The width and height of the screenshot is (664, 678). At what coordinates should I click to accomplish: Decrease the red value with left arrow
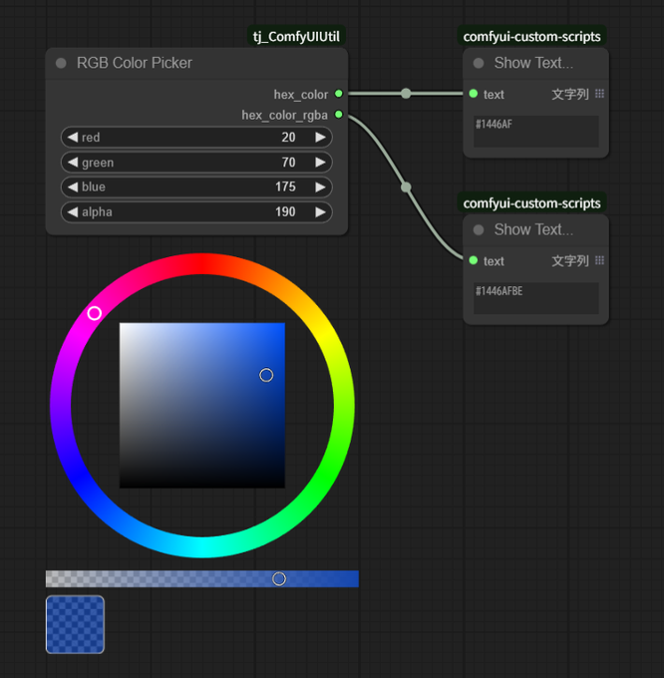(x=73, y=138)
